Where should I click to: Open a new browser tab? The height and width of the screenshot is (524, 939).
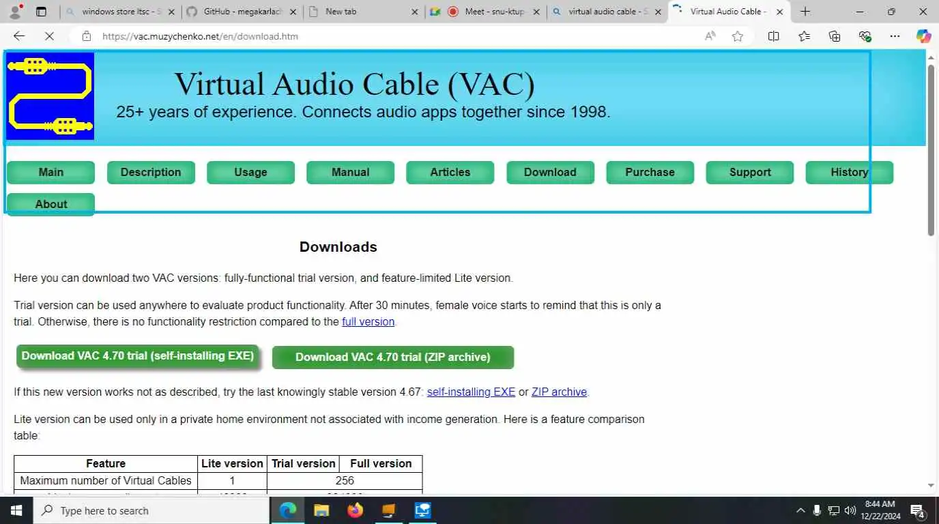(x=805, y=12)
